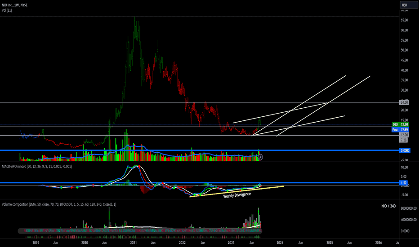Click the NIO Inc., 1W, NYSE chart title

tap(14, 5)
